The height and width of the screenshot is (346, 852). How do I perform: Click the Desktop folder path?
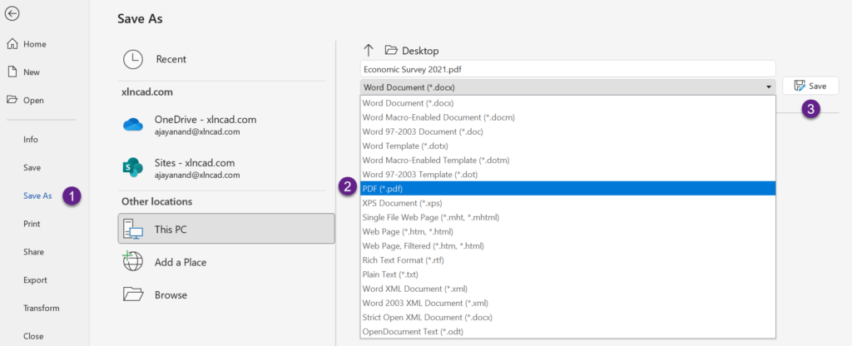click(x=412, y=51)
